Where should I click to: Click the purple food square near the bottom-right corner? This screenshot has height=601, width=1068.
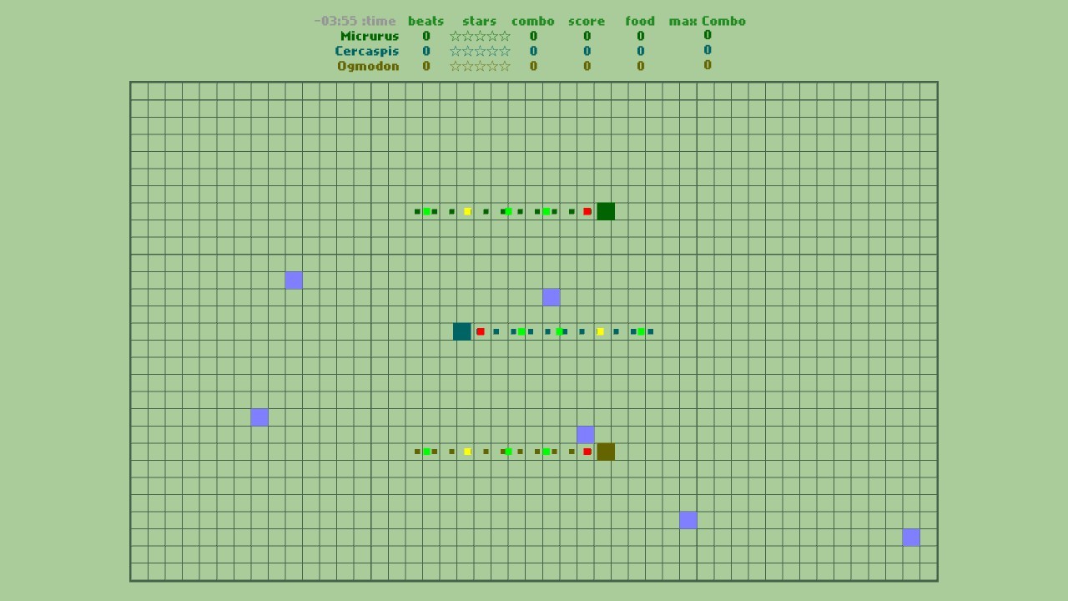click(x=910, y=538)
